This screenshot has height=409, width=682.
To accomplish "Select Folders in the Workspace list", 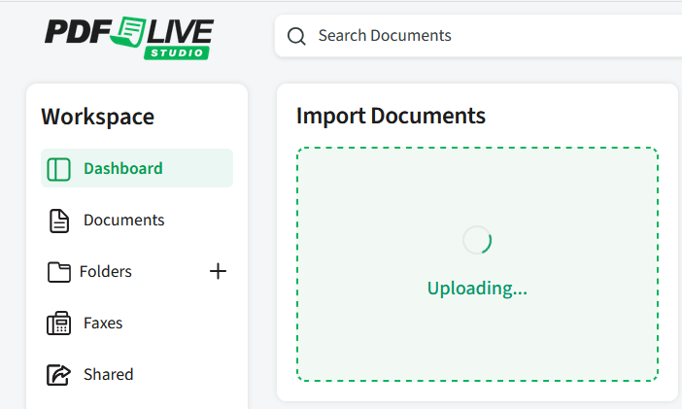I will 106,272.
